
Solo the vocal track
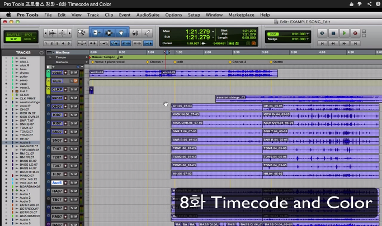(72, 73)
